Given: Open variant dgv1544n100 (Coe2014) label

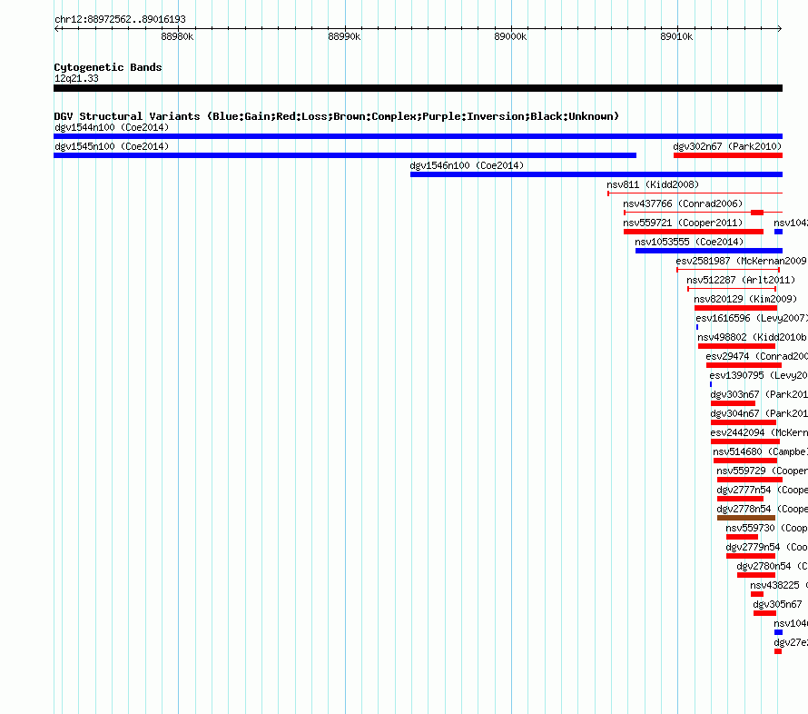Looking at the screenshot, I should click(112, 127).
